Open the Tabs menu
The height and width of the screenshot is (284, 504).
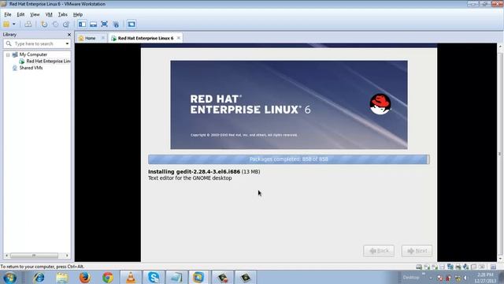[63, 14]
